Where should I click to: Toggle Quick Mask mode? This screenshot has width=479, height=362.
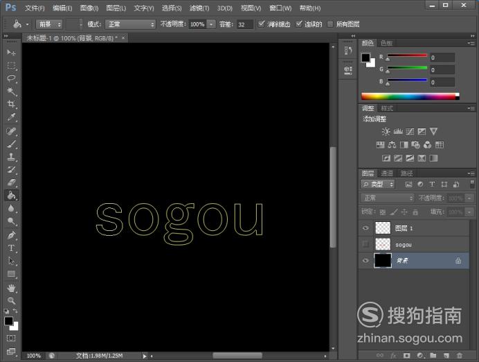tap(11, 338)
